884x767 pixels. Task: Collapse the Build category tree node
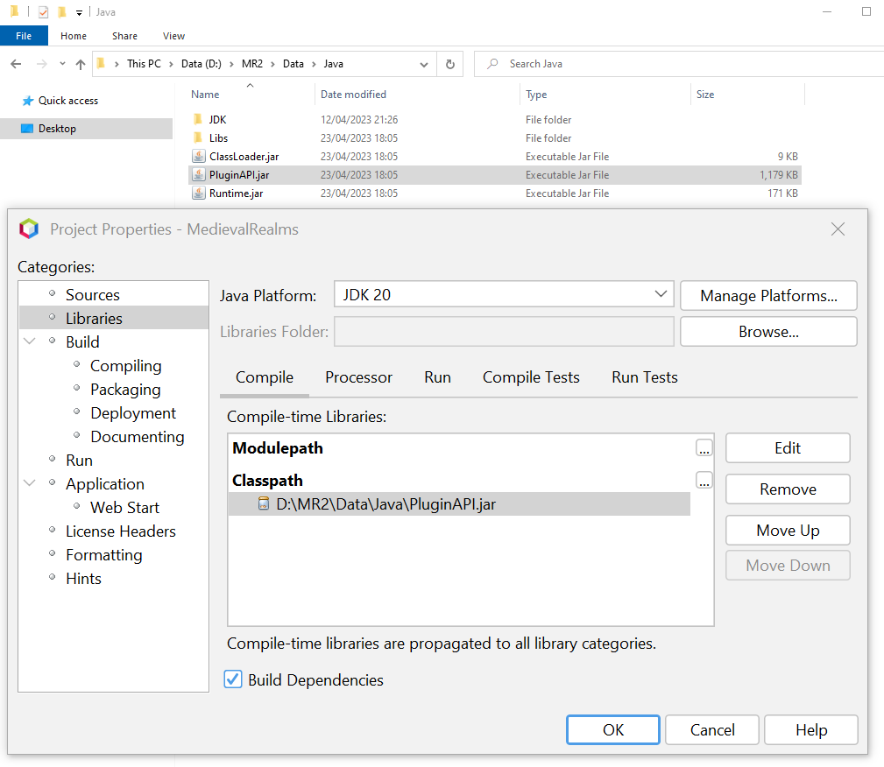pos(30,342)
